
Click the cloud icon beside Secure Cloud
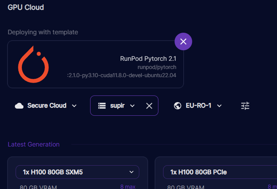click(x=19, y=106)
